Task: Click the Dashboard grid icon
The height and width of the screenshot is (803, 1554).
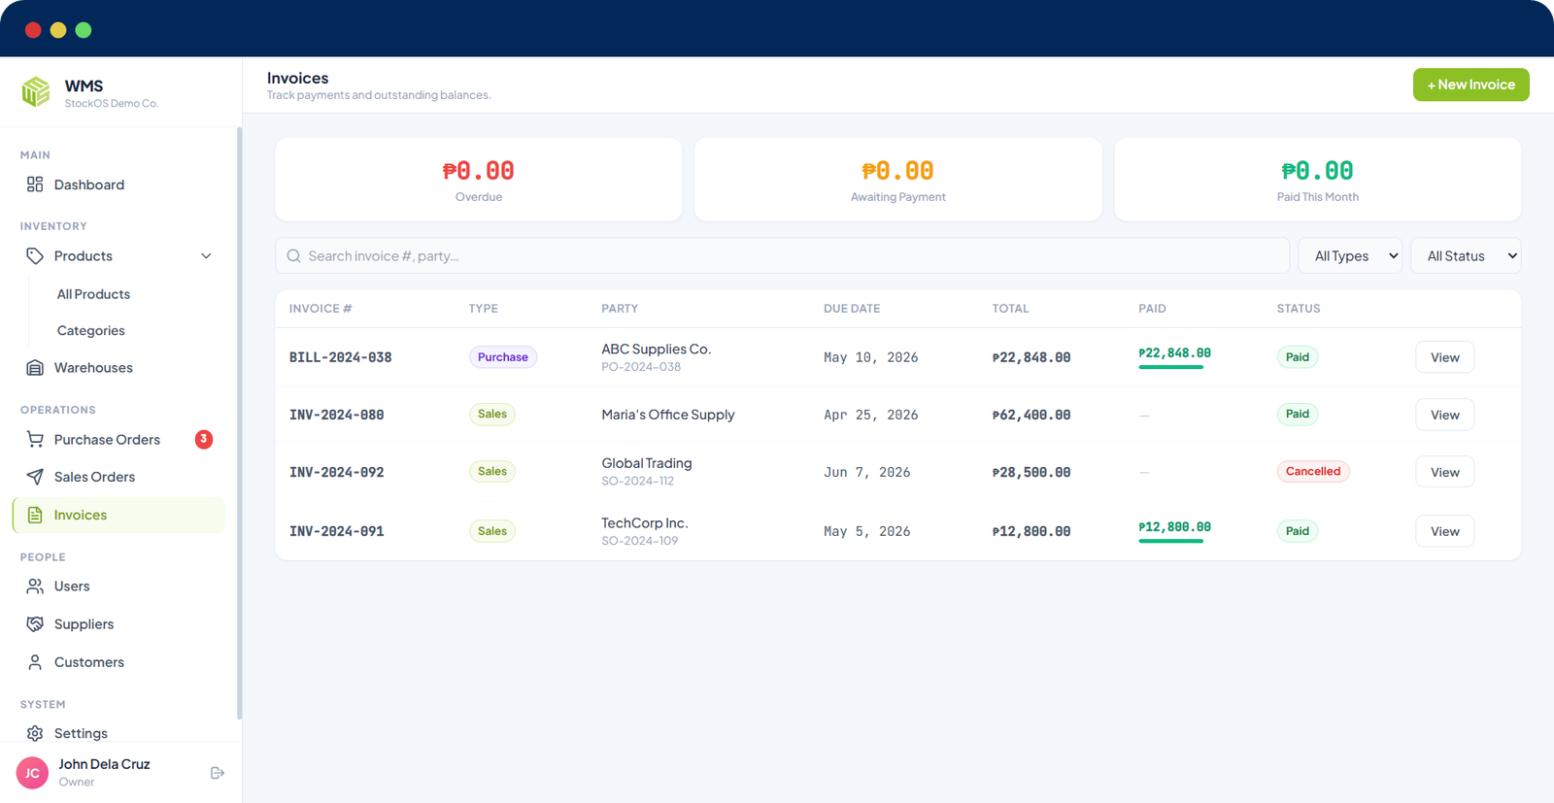Action: [35, 184]
